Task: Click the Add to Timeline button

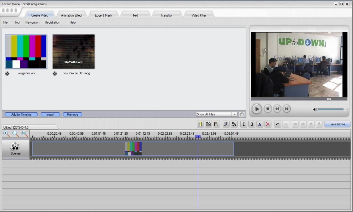Action: 21,114
